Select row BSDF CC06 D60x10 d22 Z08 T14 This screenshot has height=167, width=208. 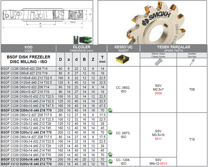[x=54, y=87]
